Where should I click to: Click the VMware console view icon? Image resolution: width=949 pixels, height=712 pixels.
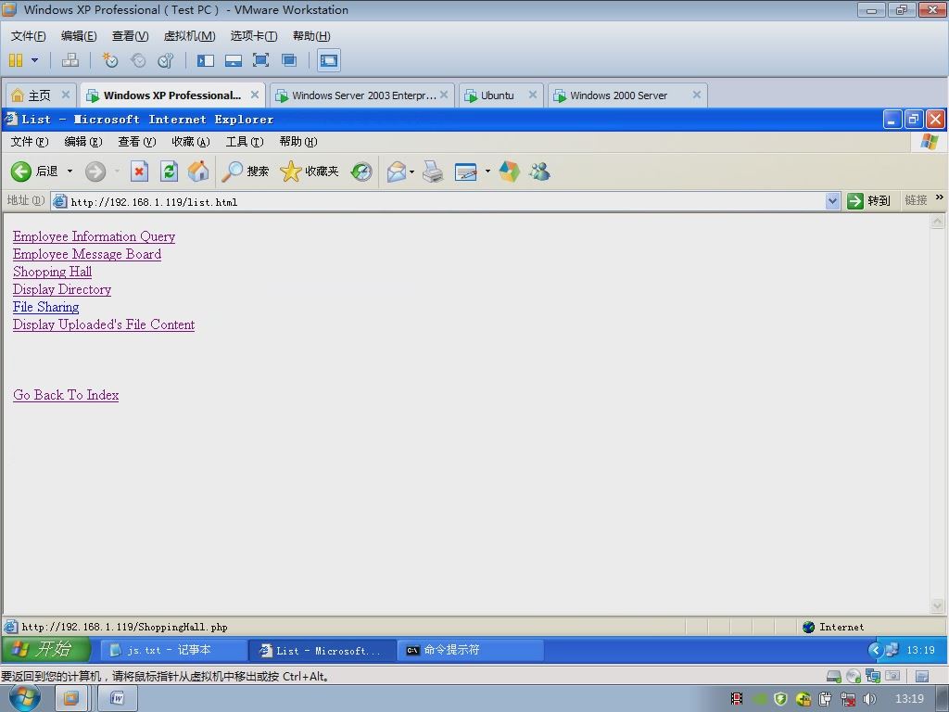(329, 60)
